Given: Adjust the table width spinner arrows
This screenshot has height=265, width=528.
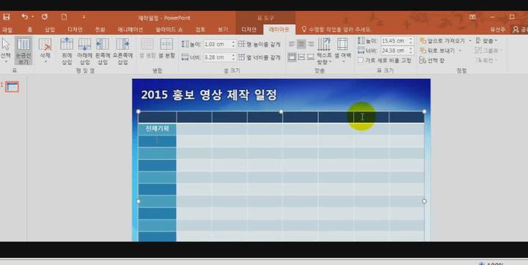Looking at the screenshot, I should (411, 51).
